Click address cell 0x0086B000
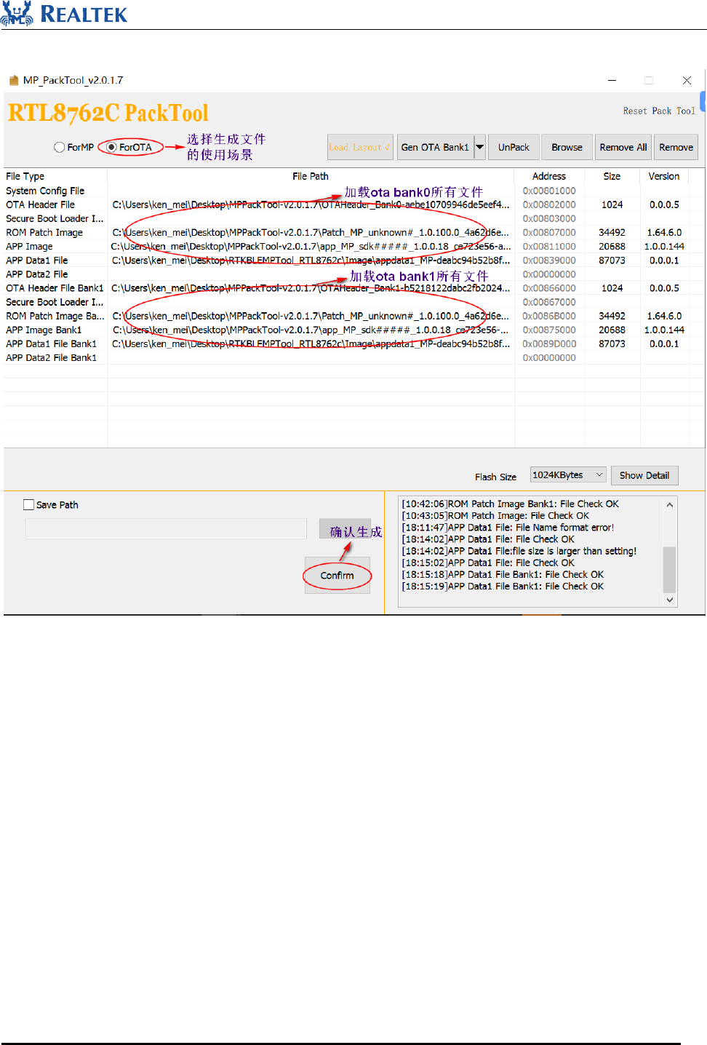Screen dimensions: 707x1045 (549, 316)
